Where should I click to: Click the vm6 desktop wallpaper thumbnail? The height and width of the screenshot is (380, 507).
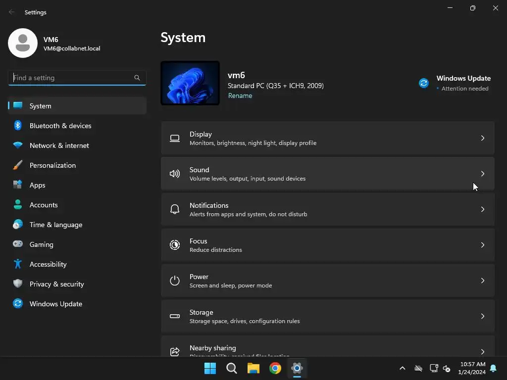point(190,83)
